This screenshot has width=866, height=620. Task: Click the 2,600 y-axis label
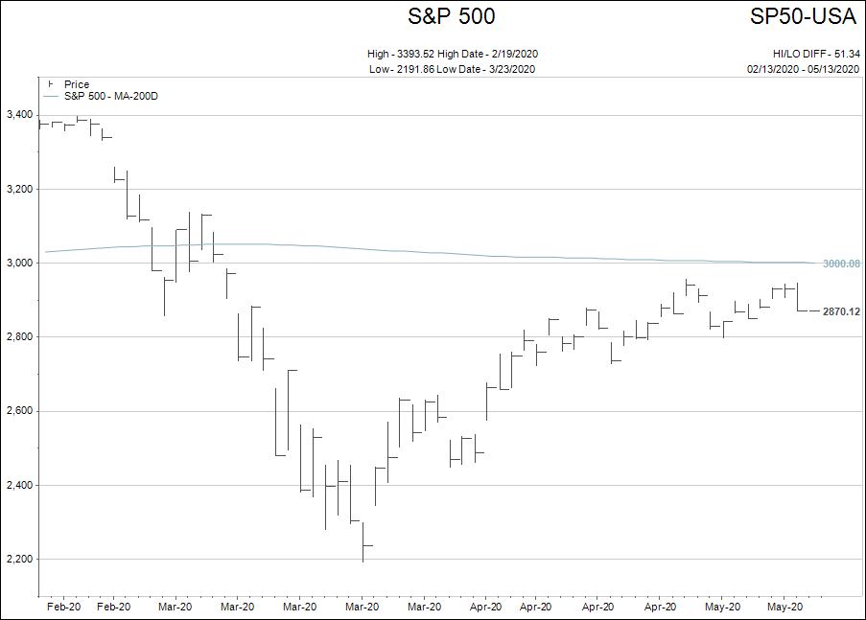(x=20, y=411)
